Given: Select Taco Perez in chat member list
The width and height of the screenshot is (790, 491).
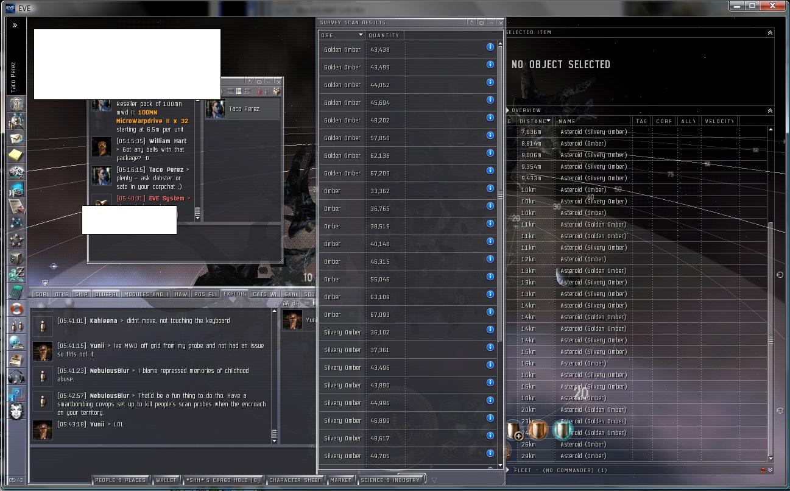Looking at the screenshot, I should pos(242,109).
